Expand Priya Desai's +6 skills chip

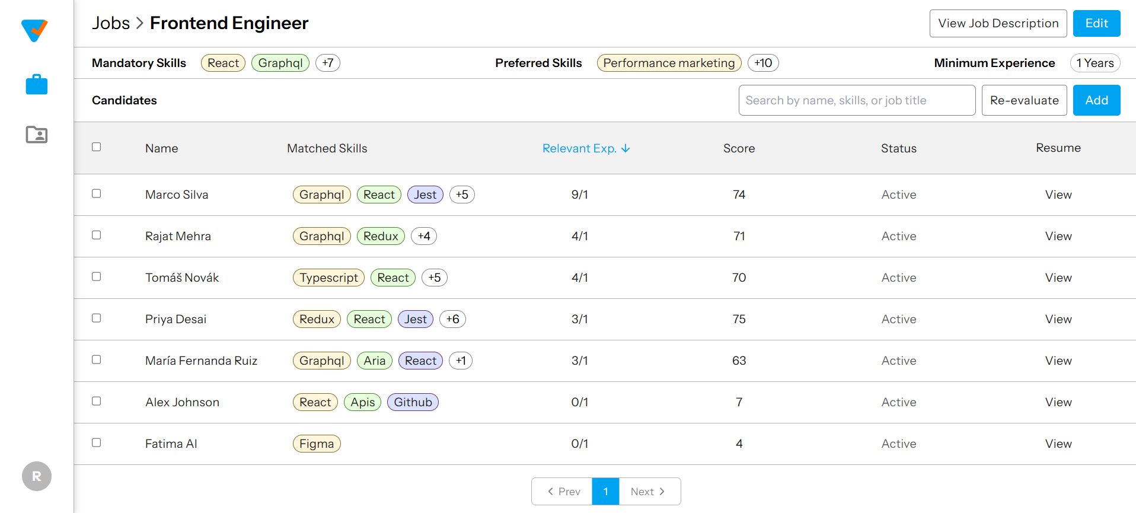453,319
